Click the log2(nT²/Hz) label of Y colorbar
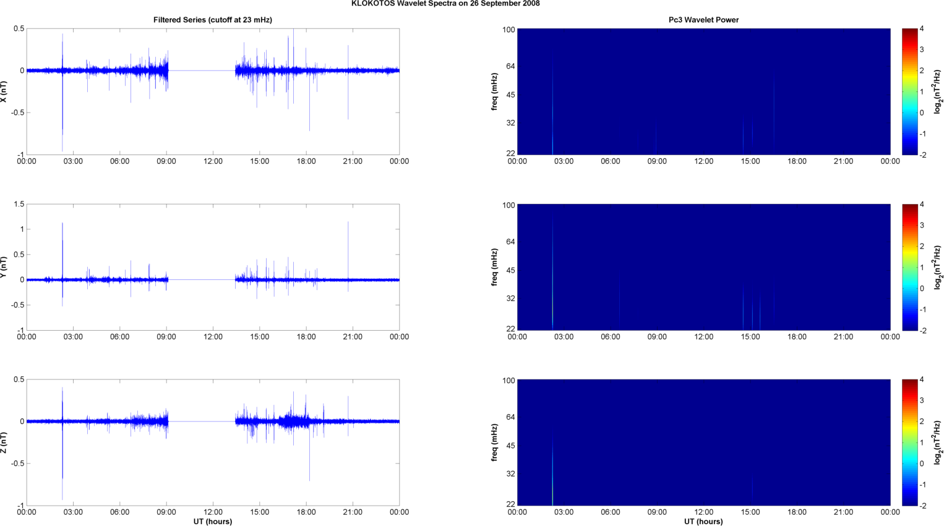The image size is (944, 526). pyautogui.click(x=938, y=267)
